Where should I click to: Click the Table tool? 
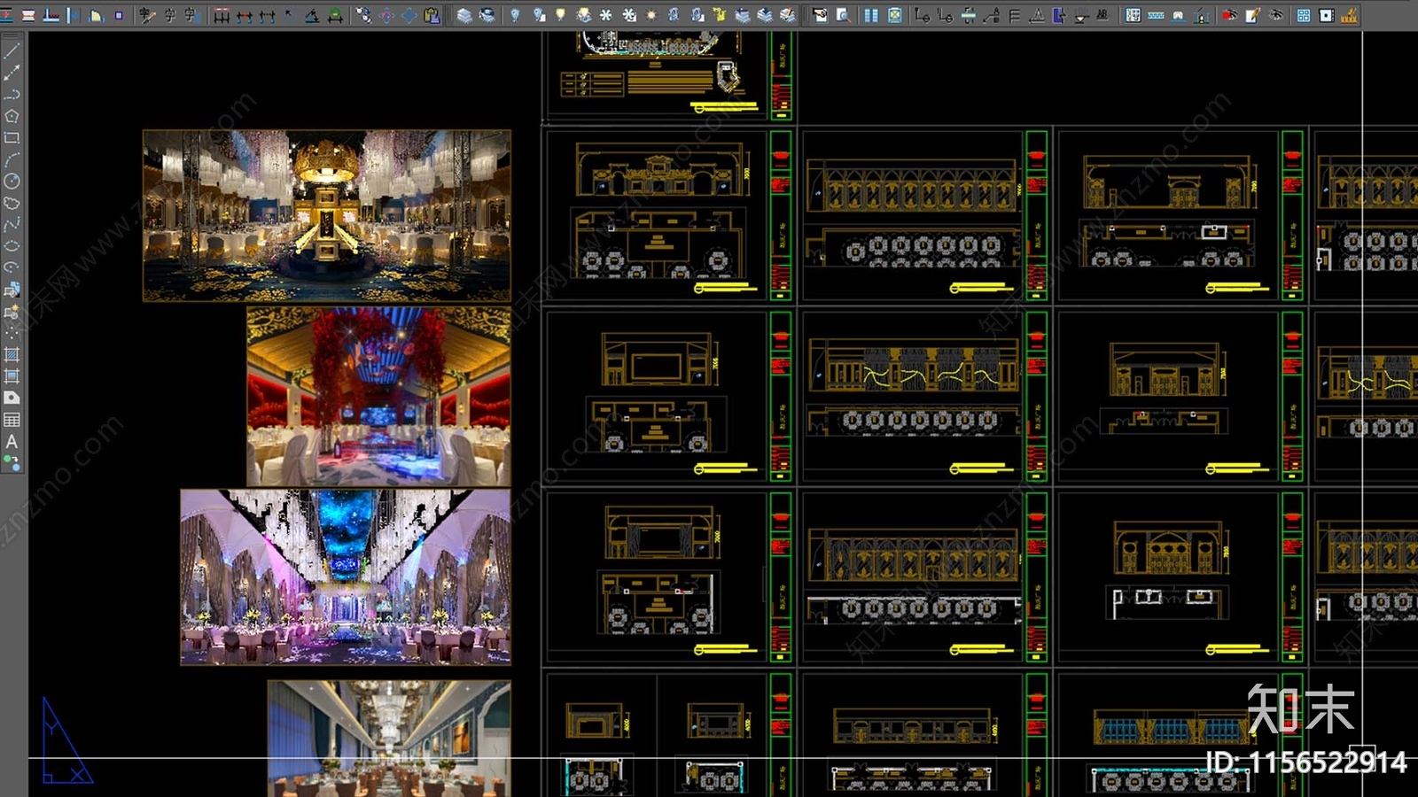click(x=12, y=420)
